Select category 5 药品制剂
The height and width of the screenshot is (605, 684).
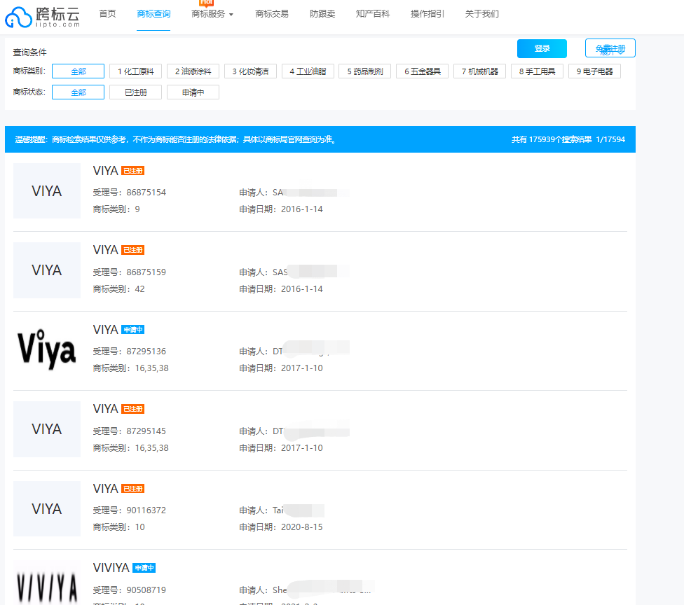click(x=364, y=71)
